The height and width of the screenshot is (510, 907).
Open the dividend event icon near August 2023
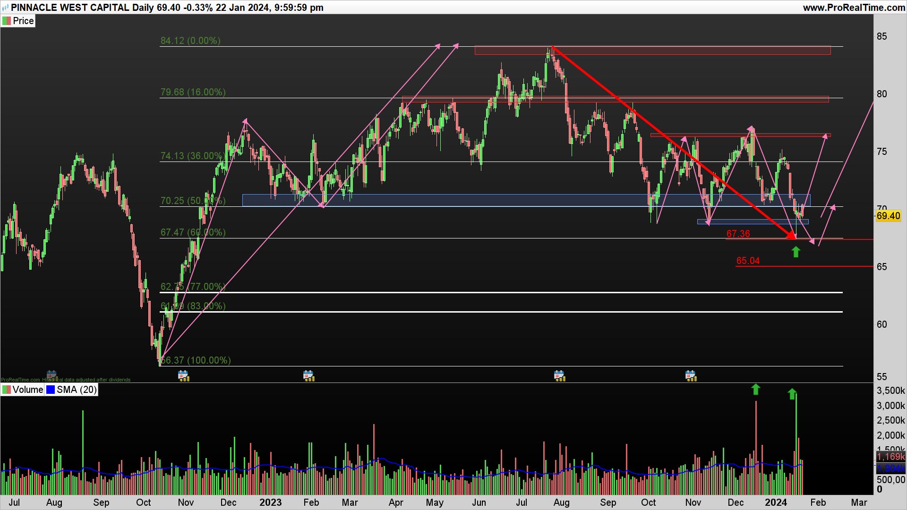click(560, 376)
